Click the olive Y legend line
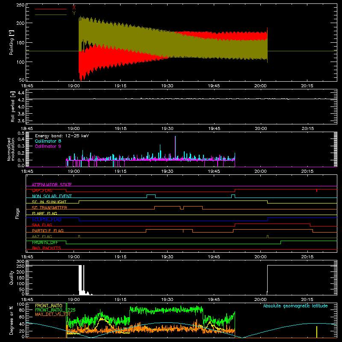 click(51, 15)
